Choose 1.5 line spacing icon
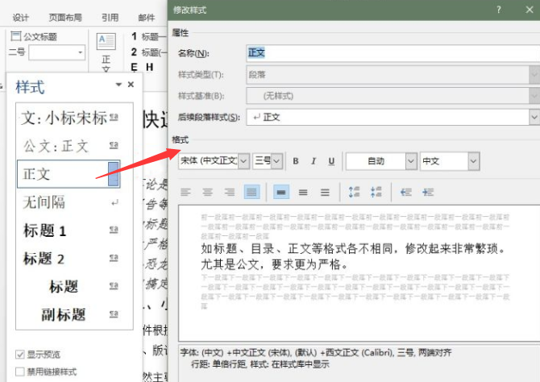Viewport: 540px width, 382px height. click(303, 192)
